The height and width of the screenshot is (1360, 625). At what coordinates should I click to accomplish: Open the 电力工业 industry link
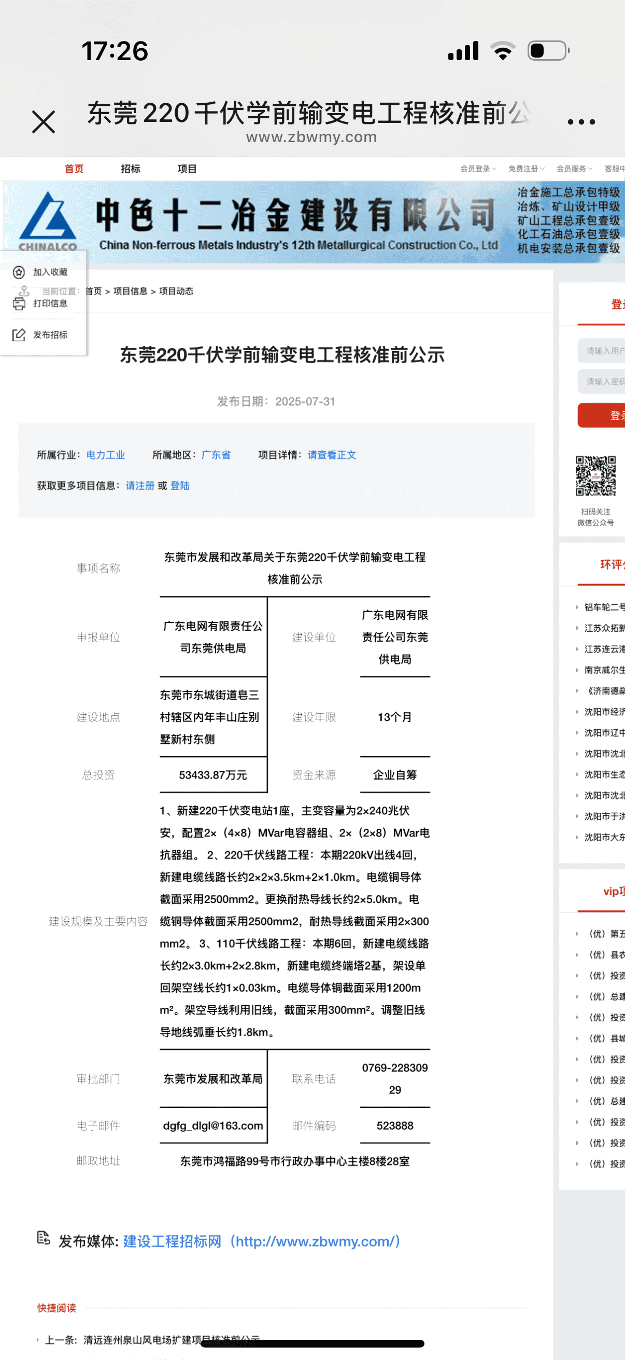tap(106, 455)
